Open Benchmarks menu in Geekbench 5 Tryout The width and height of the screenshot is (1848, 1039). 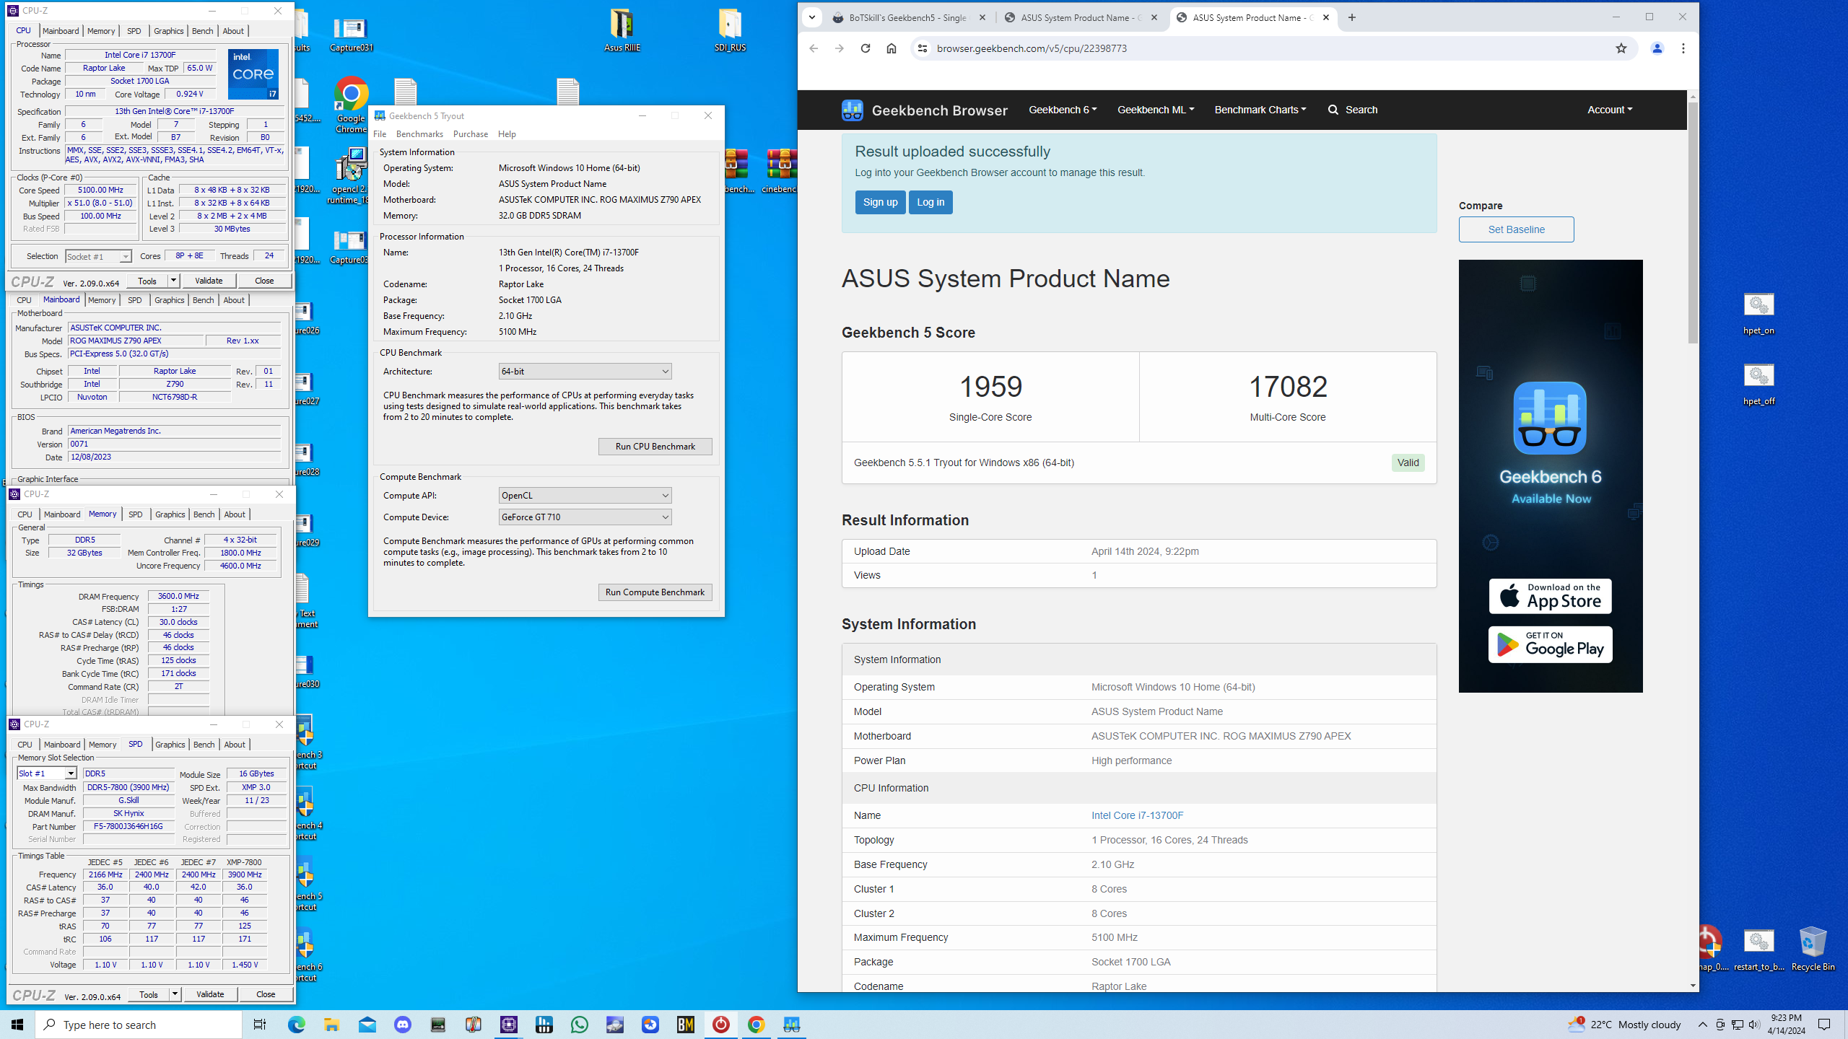tap(419, 134)
